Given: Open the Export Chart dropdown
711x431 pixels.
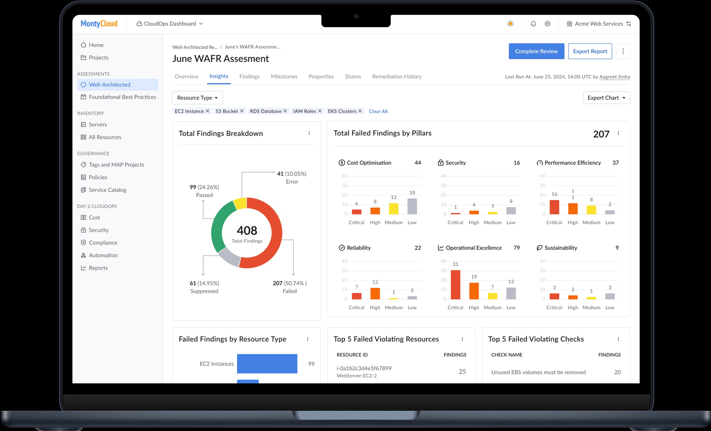Looking at the screenshot, I should click(x=606, y=98).
